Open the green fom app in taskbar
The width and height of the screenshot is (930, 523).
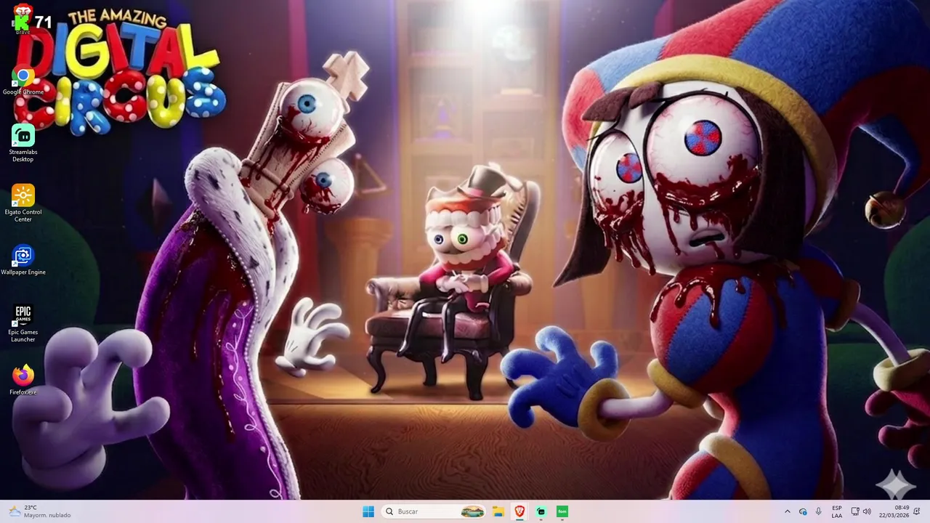coord(562,511)
